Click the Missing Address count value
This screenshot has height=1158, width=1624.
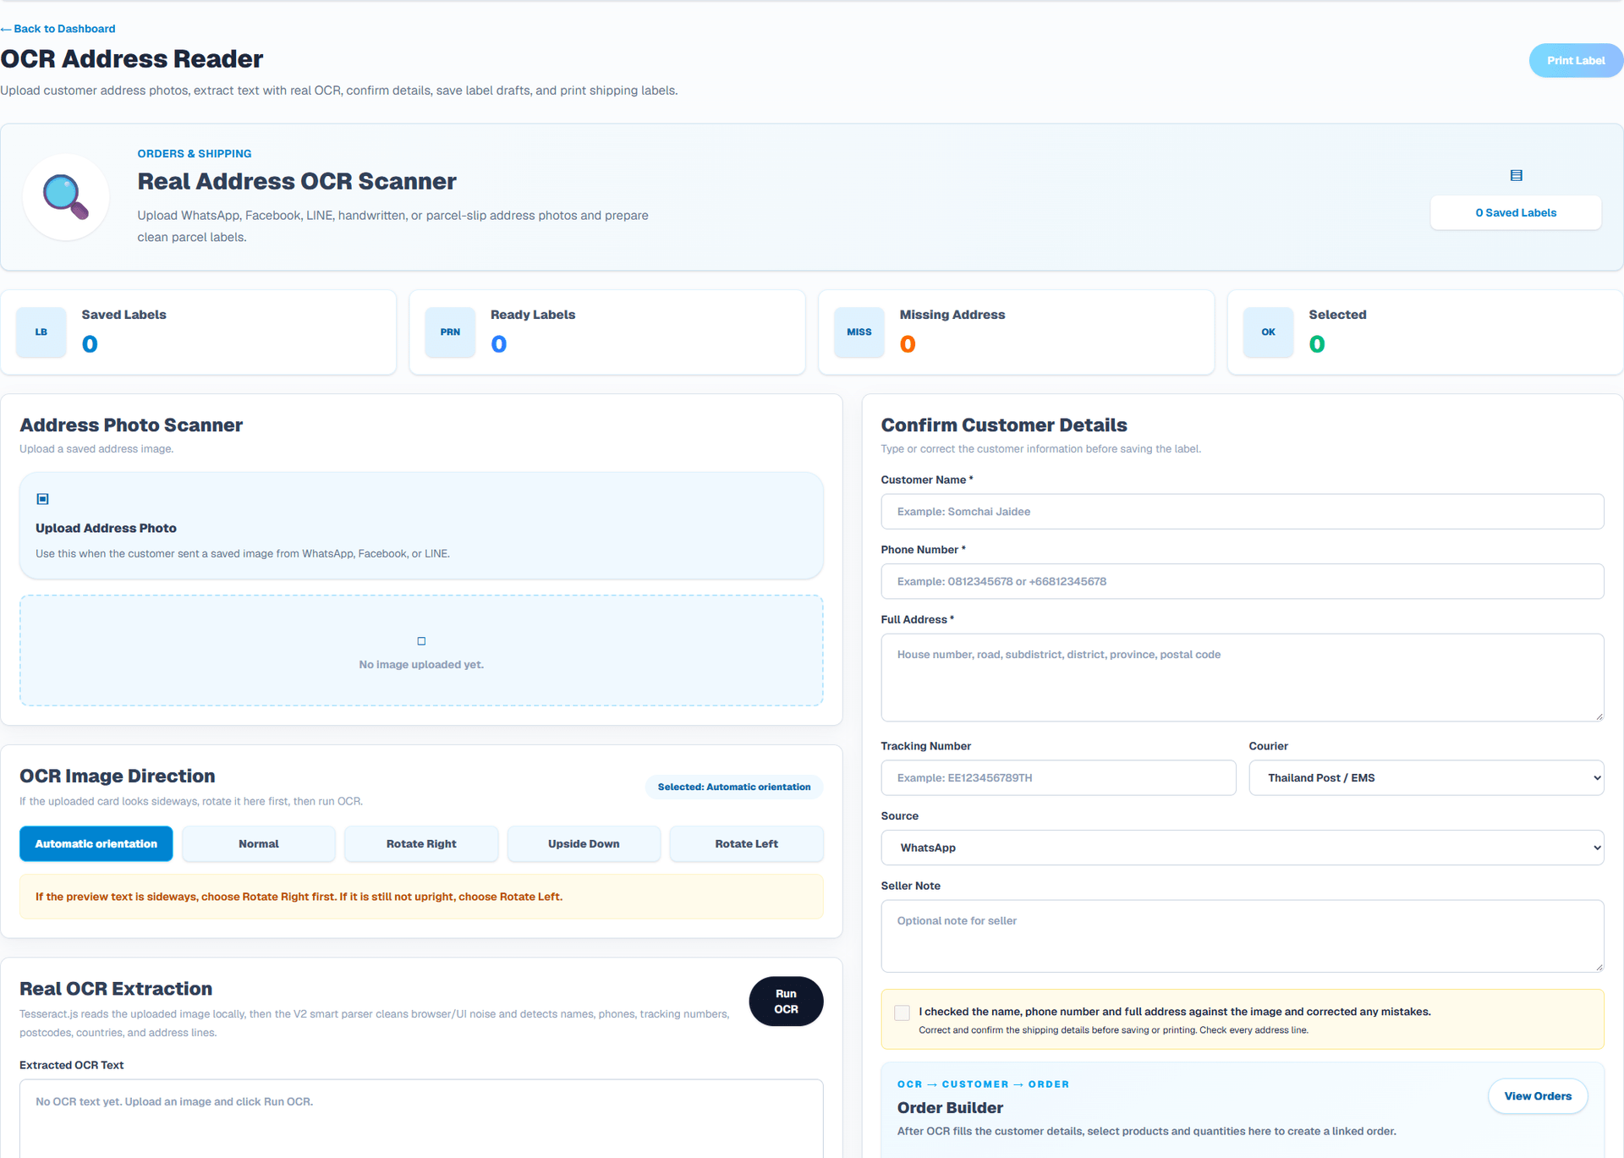pyautogui.click(x=908, y=344)
